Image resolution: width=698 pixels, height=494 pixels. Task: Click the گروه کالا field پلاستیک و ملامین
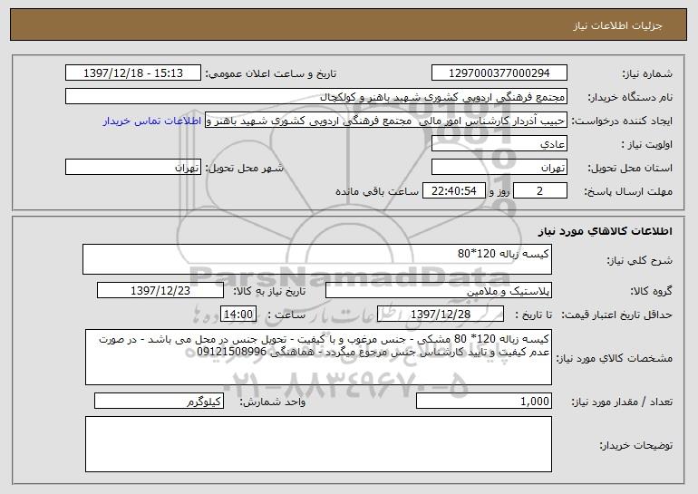click(439, 290)
